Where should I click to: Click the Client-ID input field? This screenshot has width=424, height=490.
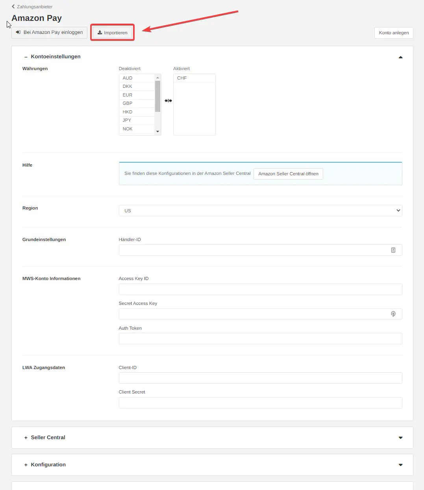(260, 378)
